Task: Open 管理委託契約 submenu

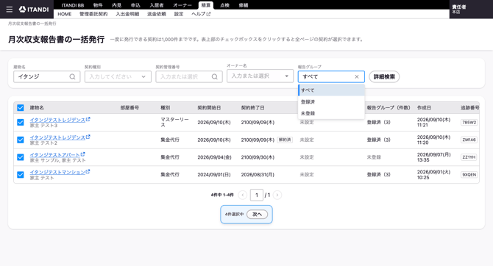Action: [93, 14]
